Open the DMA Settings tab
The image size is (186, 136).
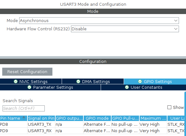click(x=93, y=81)
